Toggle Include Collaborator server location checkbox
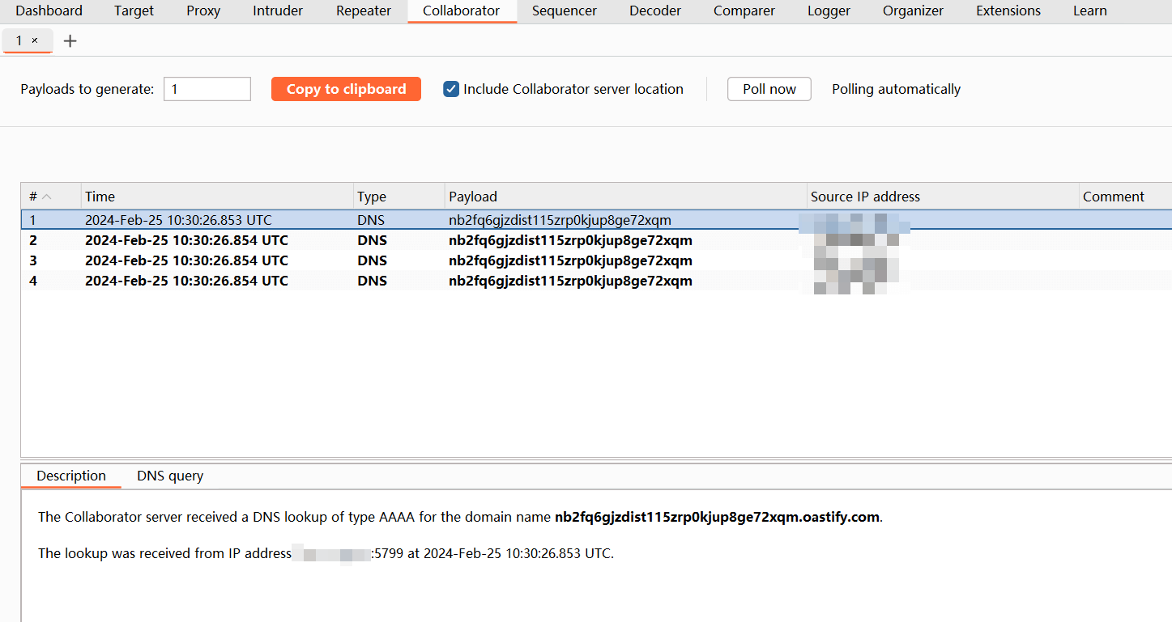The height and width of the screenshot is (622, 1172). [x=451, y=89]
